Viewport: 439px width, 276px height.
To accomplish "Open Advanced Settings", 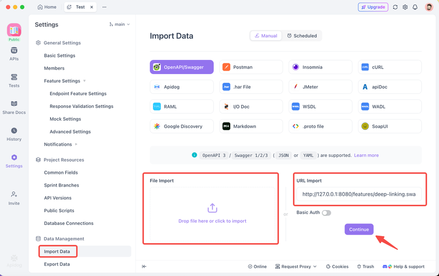I will pyautogui.click(x=70, y=131).
